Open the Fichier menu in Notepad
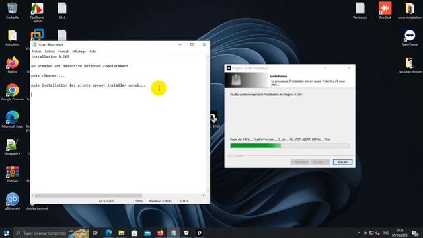Screen dimensions: 423x238 pos(36,52)
